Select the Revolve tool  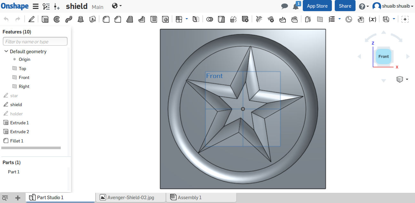[57, 19]
